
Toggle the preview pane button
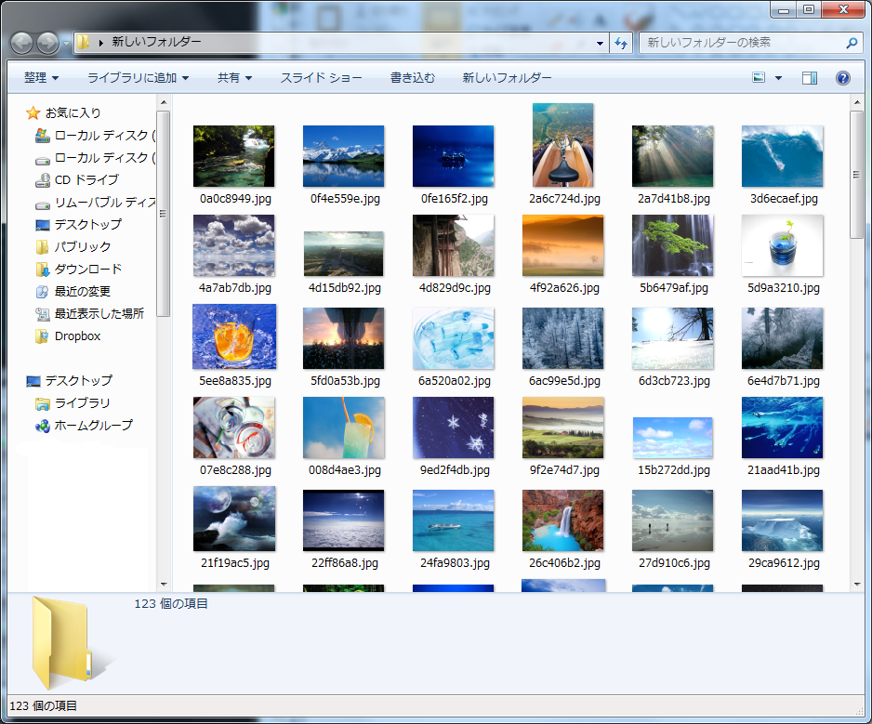[810, 78]
